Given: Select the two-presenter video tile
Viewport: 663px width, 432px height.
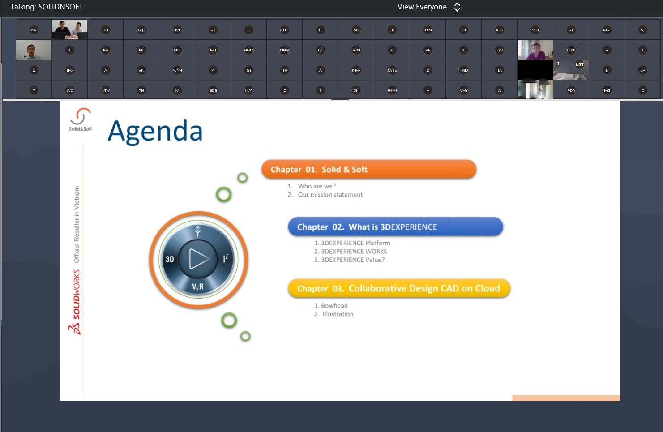Looking at the screenshot, I should pos(70,30).
